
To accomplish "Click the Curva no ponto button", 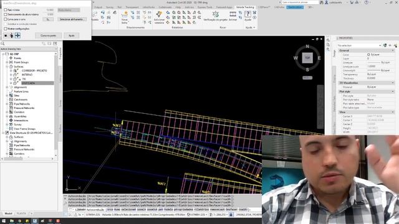I will [x=48, y=35].
